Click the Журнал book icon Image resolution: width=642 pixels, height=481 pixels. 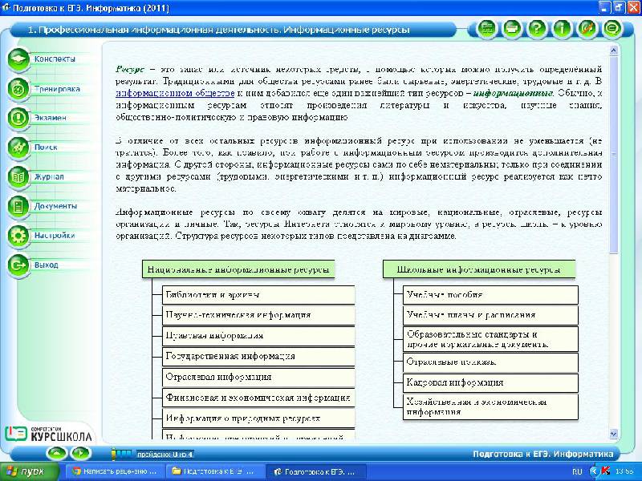[x=18, y=177]
